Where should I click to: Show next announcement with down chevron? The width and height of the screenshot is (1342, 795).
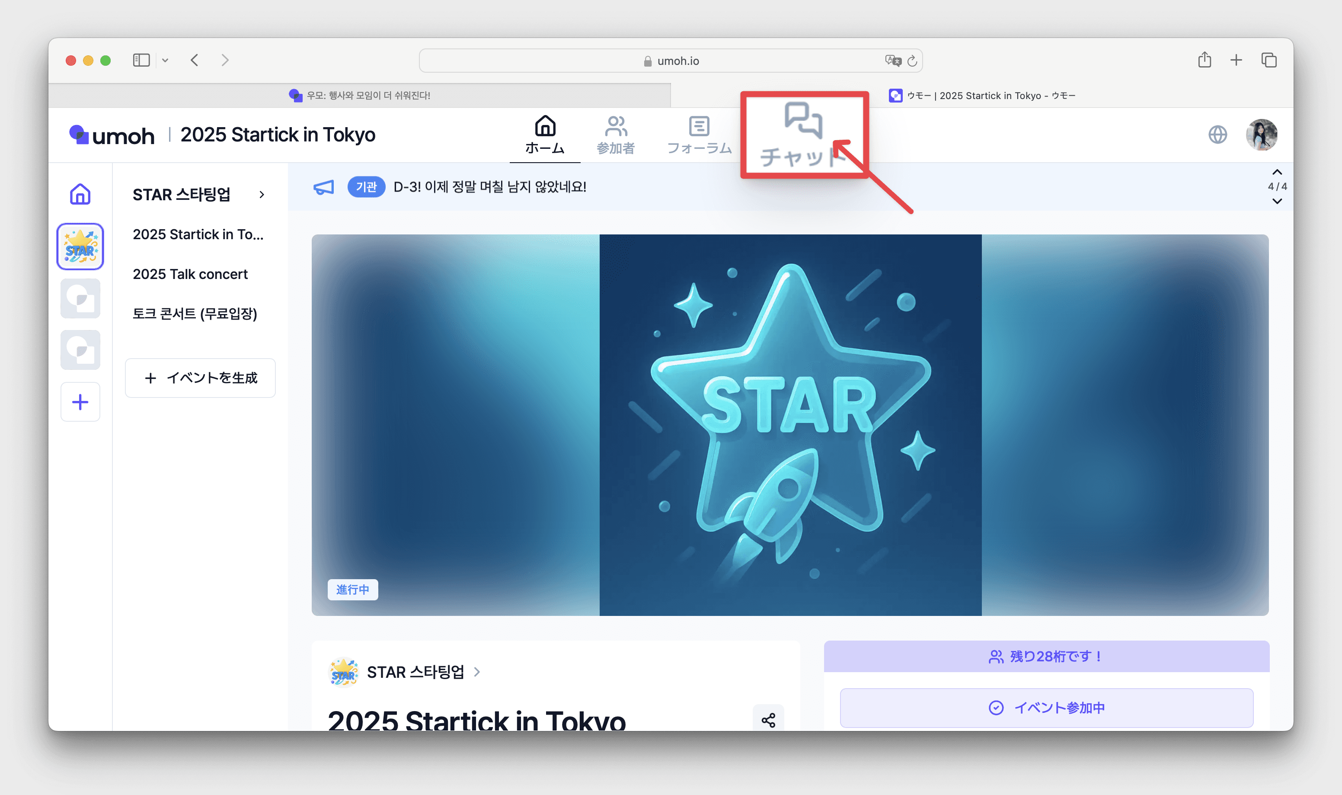click(1277, 202)
